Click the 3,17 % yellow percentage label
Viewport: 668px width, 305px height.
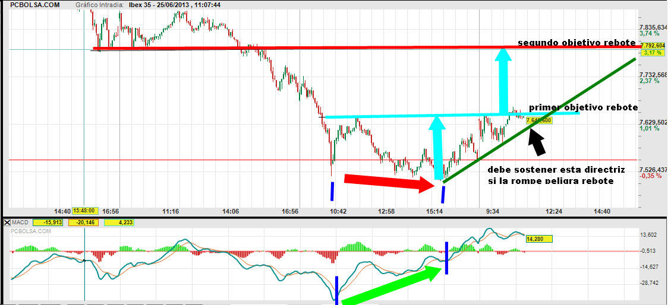pyautogui.click(x=651, y=53)
